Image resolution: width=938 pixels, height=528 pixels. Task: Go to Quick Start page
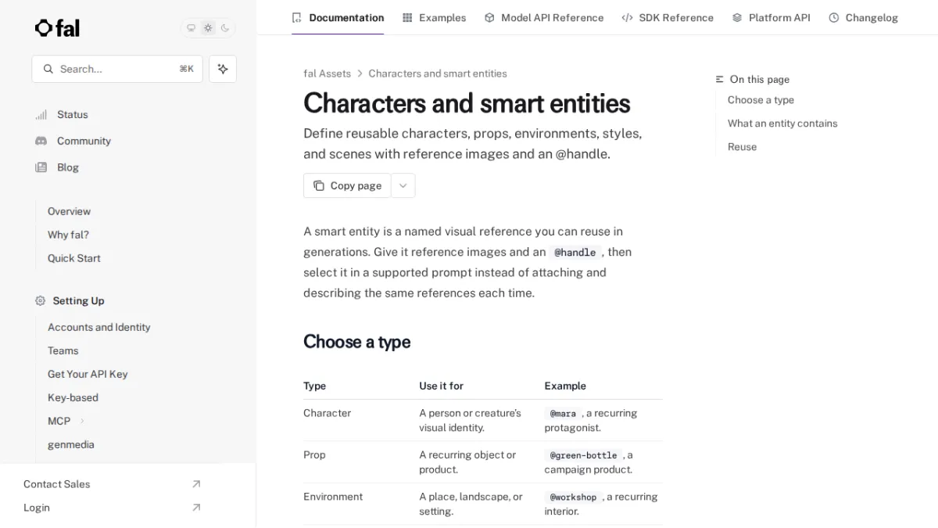(x=74, y=258)
